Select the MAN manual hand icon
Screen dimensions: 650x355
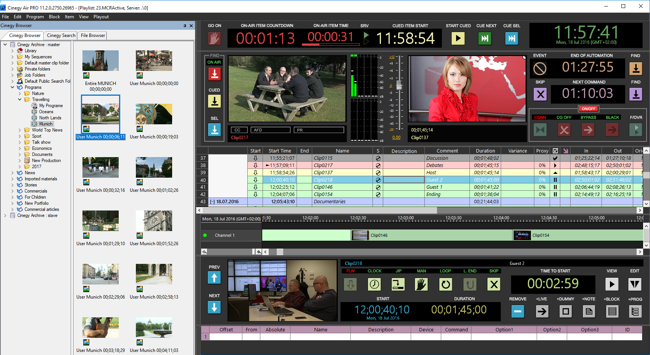(421, 284)
